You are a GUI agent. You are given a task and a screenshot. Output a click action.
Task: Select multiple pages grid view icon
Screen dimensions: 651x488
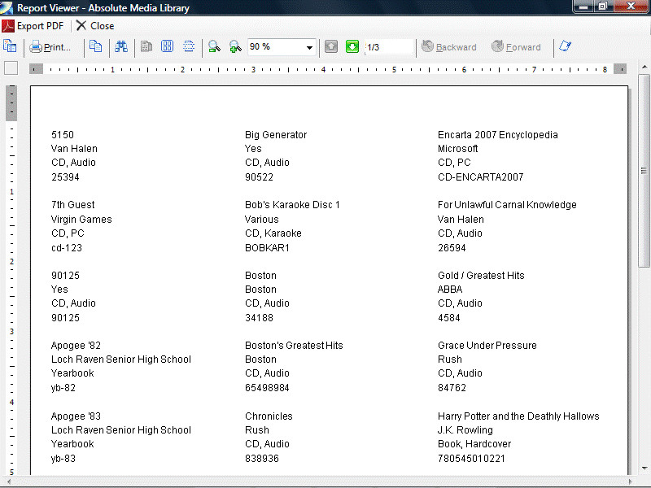pyautogui.click(x=167, y=46)
